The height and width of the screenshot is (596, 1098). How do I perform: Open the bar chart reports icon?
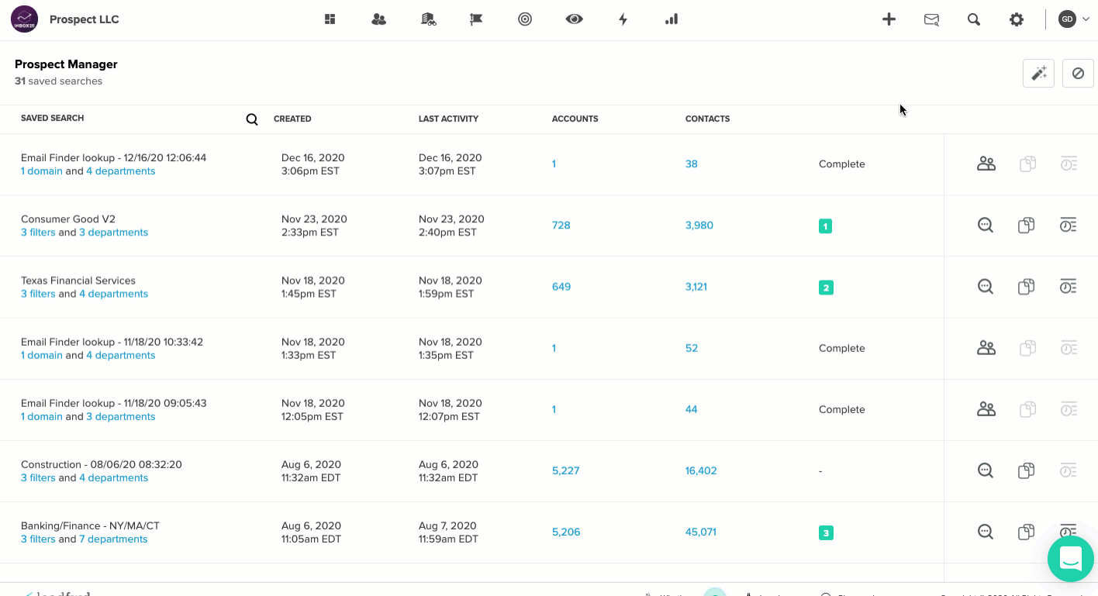coord(672,19)
